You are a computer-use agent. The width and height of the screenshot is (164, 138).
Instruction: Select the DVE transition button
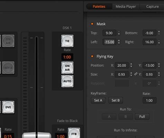click(8, 107)
